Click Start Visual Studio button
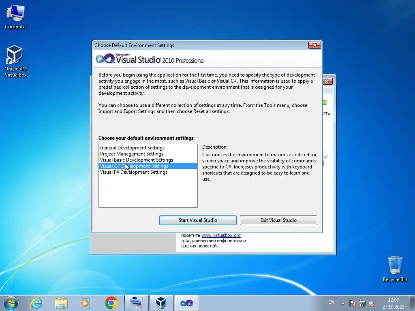 pos(198,220)
